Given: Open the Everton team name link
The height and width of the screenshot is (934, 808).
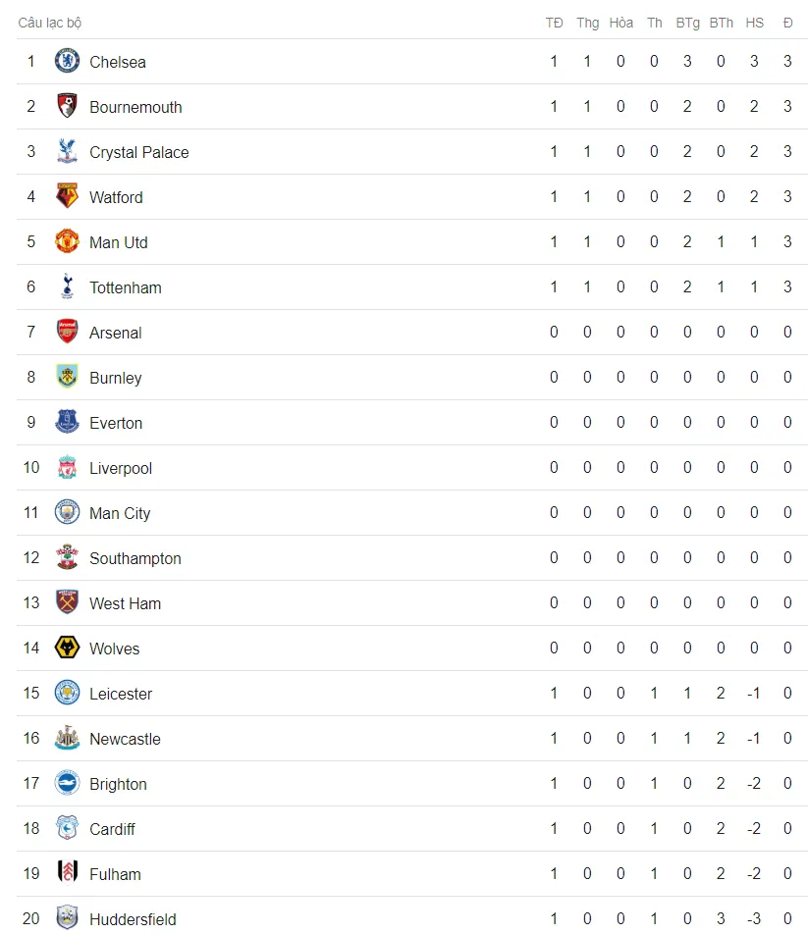Looking at the screenshot, I should (x=116, y=423).
